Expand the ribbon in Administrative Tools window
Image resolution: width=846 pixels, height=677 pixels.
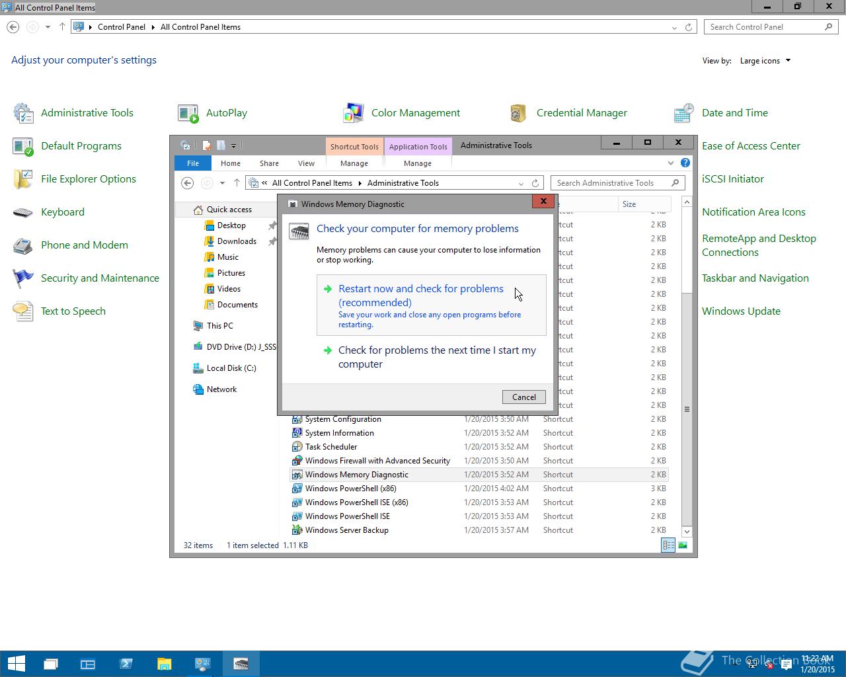pyautogui.click(x=671, y=163)
